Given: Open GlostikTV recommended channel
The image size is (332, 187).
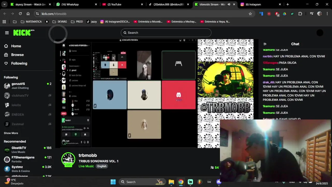Looking at the screenshot, I should click(27, 150).
